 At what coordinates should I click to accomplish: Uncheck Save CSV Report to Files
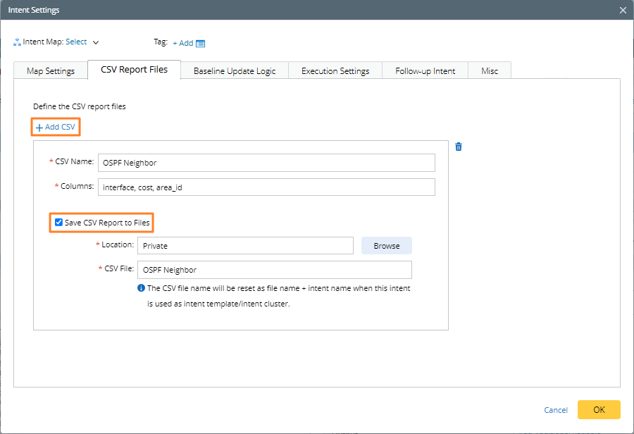(x=59, y=223)
